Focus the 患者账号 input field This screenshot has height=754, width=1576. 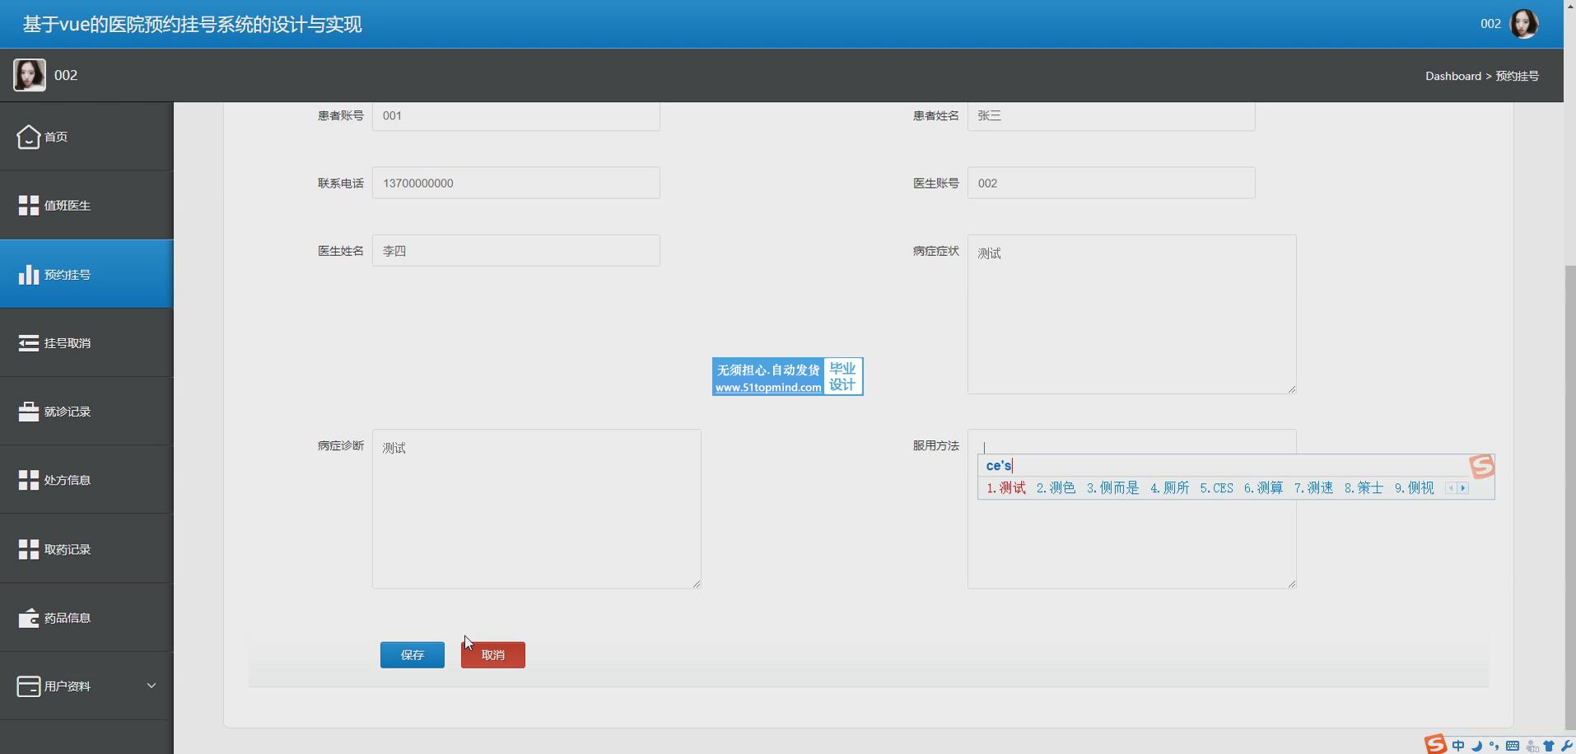pyautogui.click(x=516, y=116)
